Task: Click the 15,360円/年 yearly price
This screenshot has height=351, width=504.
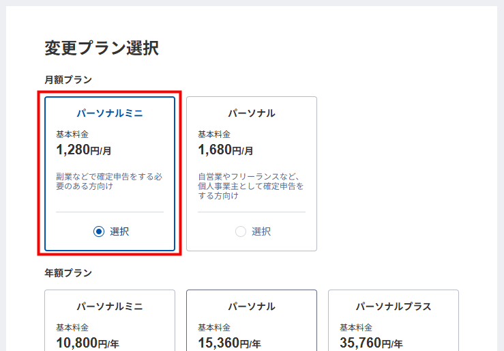Action: coord(230,343)
